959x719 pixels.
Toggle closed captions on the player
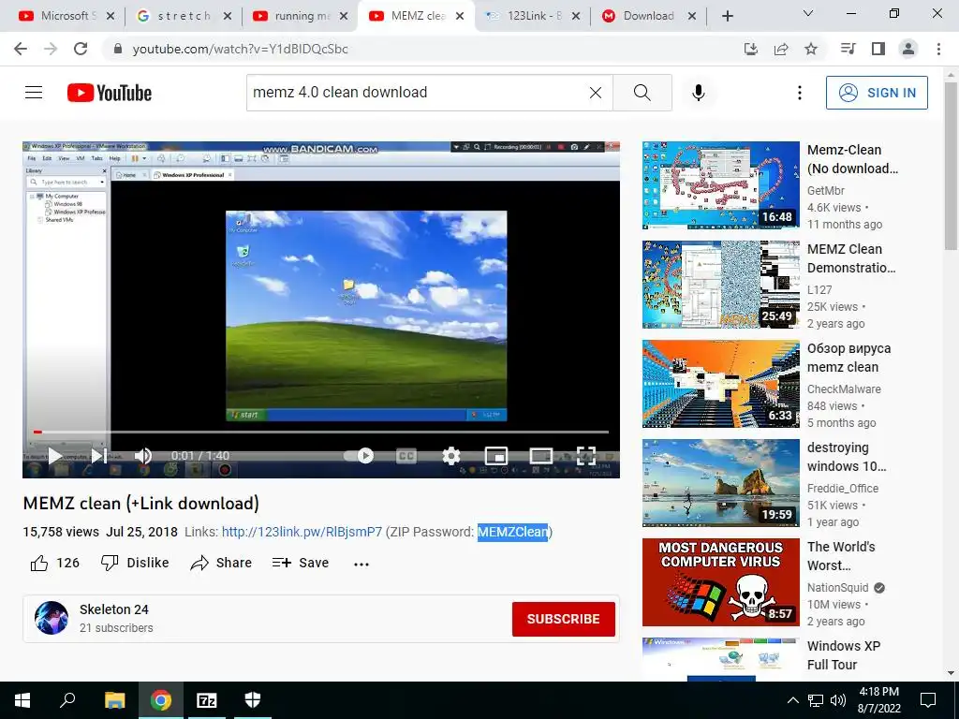click(406, 456)
